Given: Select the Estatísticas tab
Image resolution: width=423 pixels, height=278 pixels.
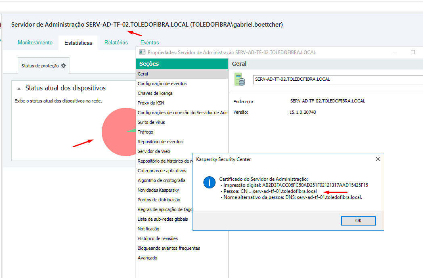Looking at the screenshot, I should point(78,43).
